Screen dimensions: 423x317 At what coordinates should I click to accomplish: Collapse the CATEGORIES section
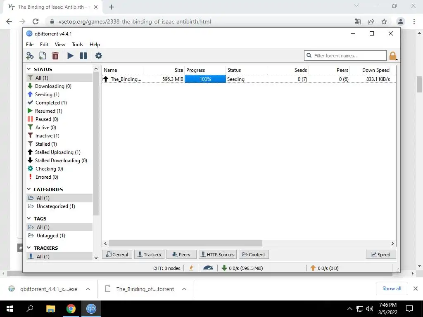[29, 189]
